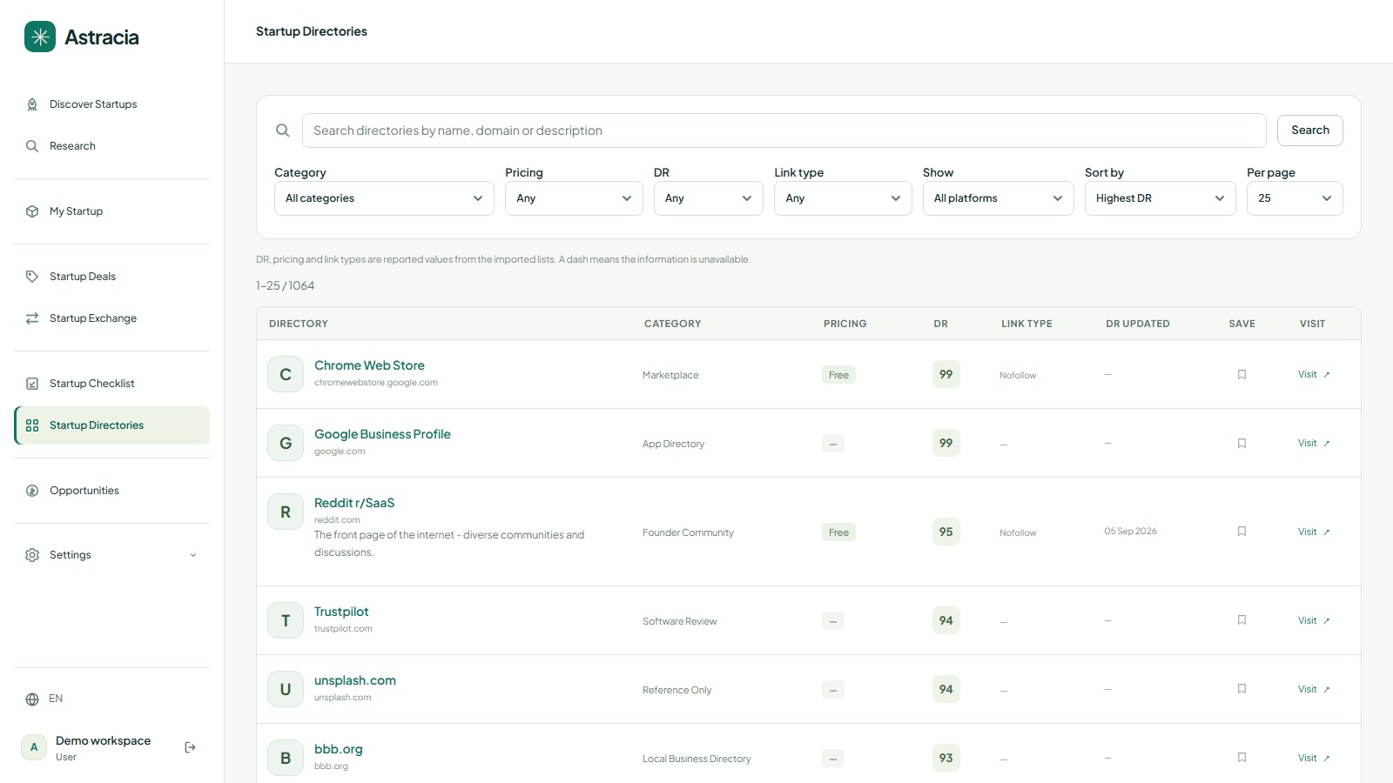Visit Chrome Web Store link
Viewport: 1393px width, 783px height.
(x=1314, y=375)
